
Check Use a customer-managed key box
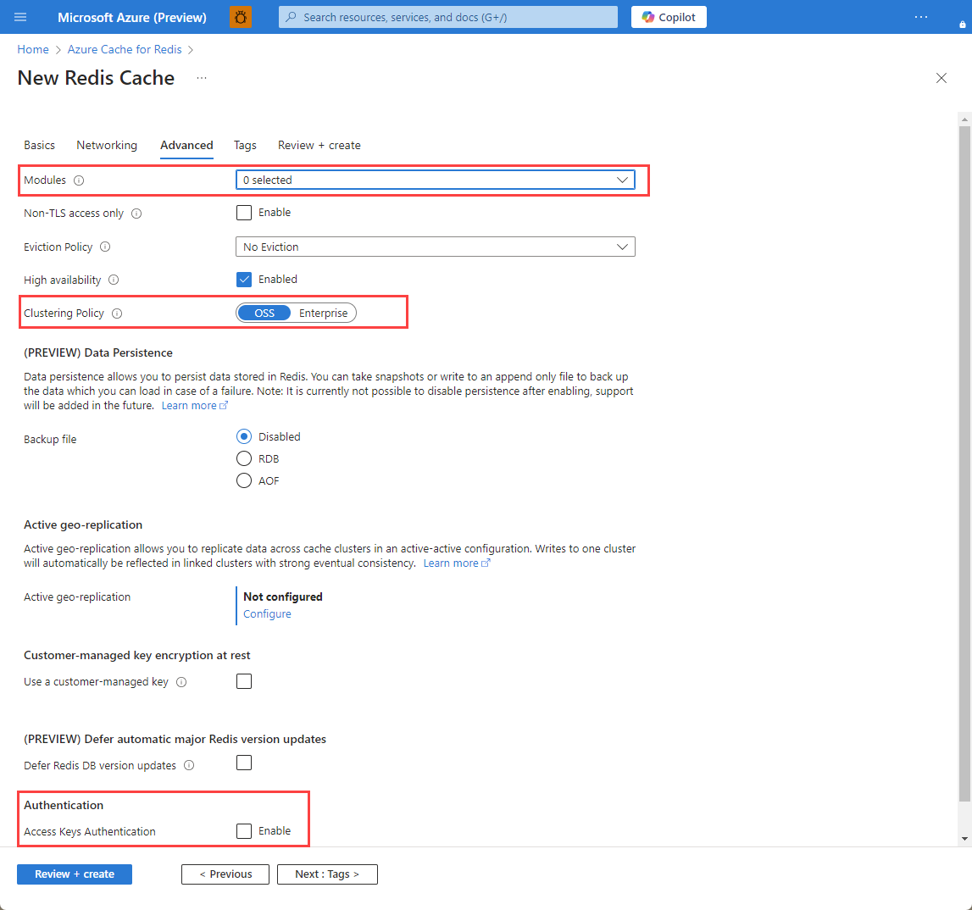(244, 681)
